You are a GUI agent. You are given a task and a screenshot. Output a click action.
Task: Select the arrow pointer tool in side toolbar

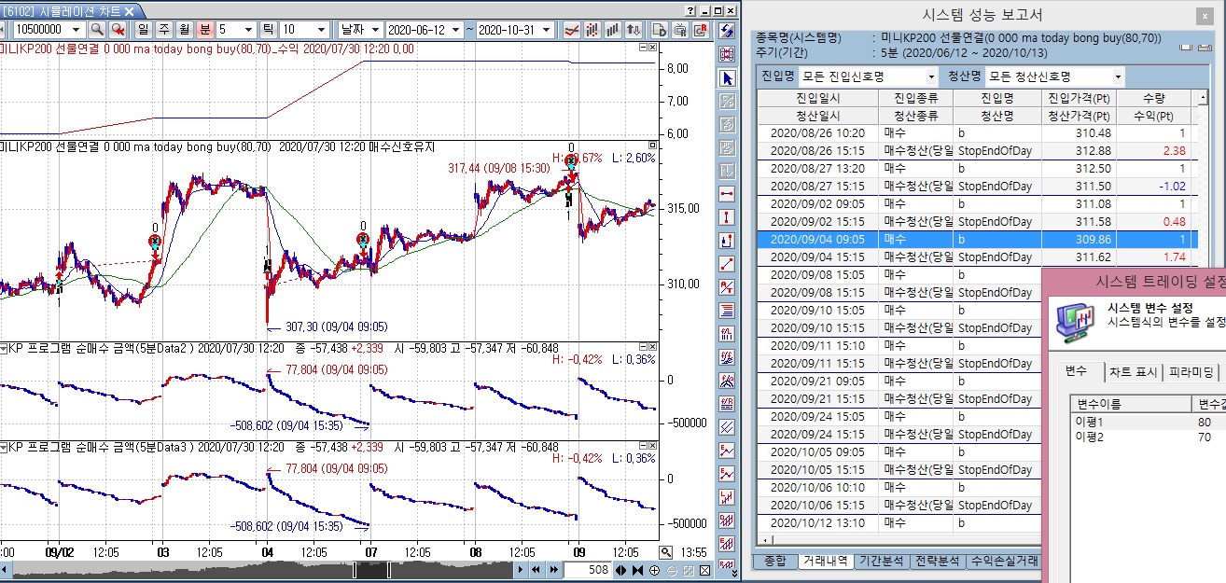click(728, 78)
